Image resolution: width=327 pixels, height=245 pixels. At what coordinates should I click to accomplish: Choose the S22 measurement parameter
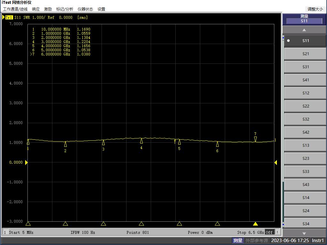click(x=305, y=106)
